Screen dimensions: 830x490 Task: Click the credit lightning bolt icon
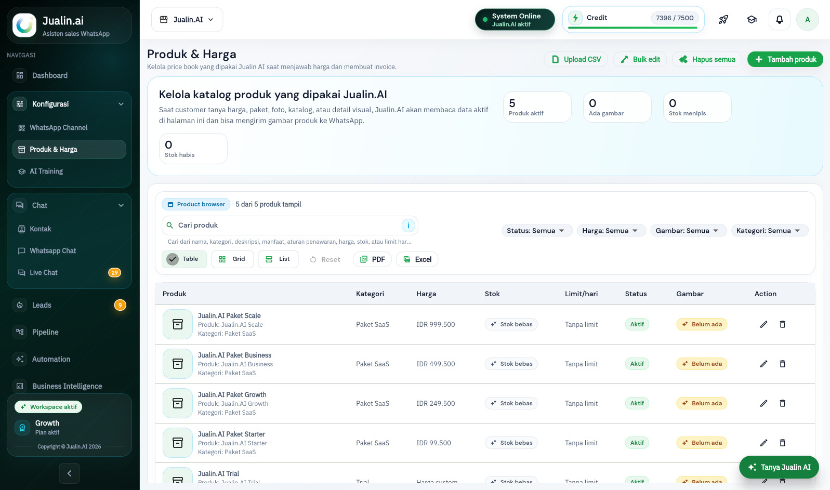pyautogui.click(x=575, y=18)
